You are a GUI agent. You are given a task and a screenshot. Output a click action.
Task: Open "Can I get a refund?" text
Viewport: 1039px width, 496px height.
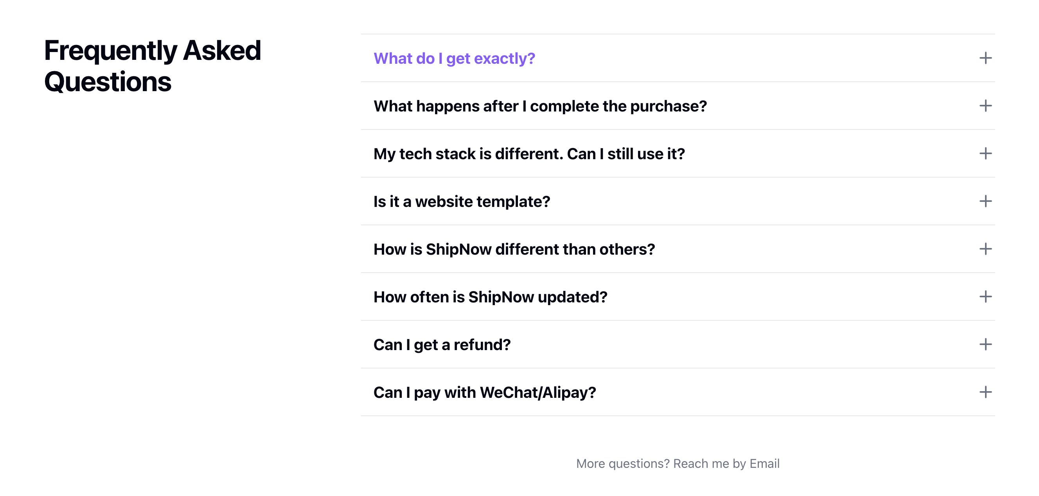[442, 344]
